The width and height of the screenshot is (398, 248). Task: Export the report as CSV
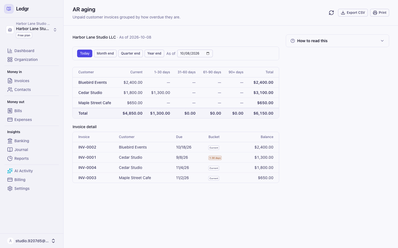[x=353, y=13]
